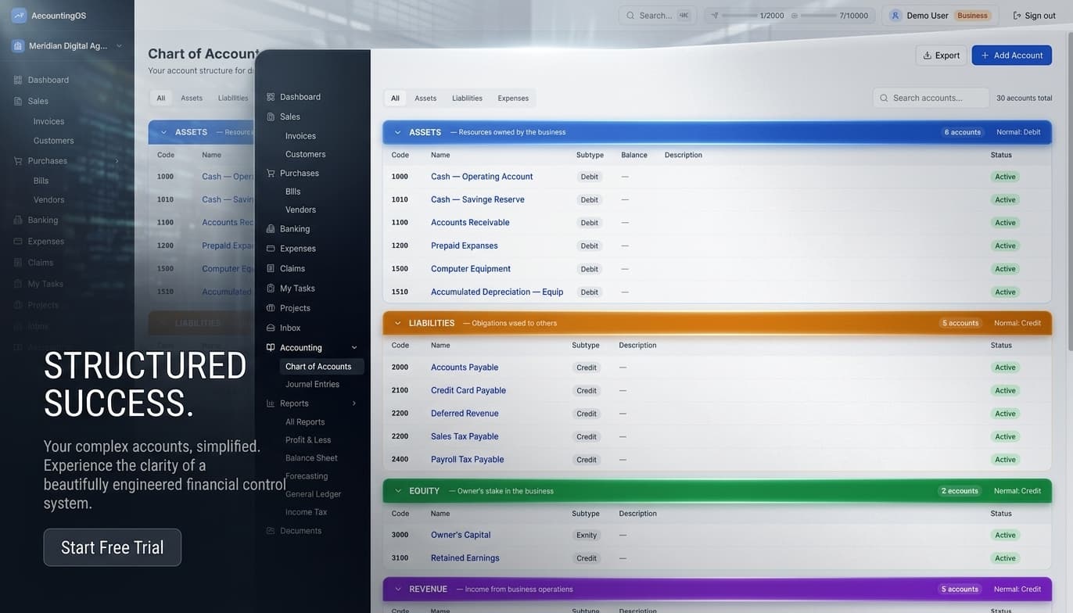
Task: Click the Claims icon in the front sidebar
Action: click(271, 268)
